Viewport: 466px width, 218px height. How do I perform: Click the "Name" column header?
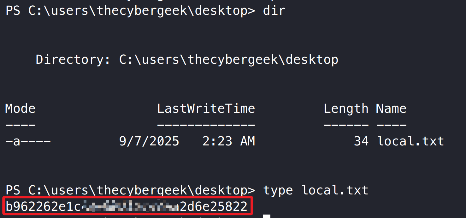pyautogui.click(x=391, y=109)
